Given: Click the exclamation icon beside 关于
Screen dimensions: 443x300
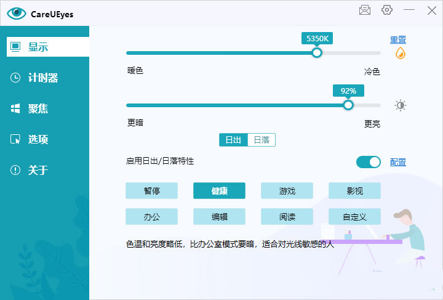Looking at the screenshot, I should click(x=15, y=170).
